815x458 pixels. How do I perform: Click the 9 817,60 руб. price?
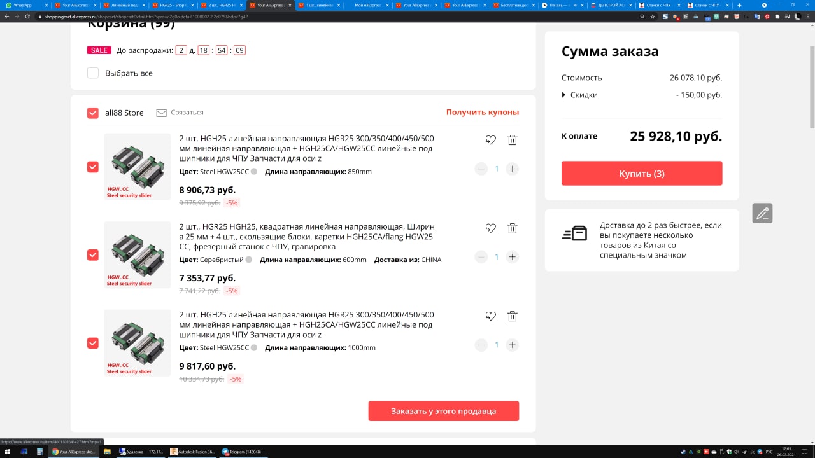pyautogui.click(x=208, y=366)
